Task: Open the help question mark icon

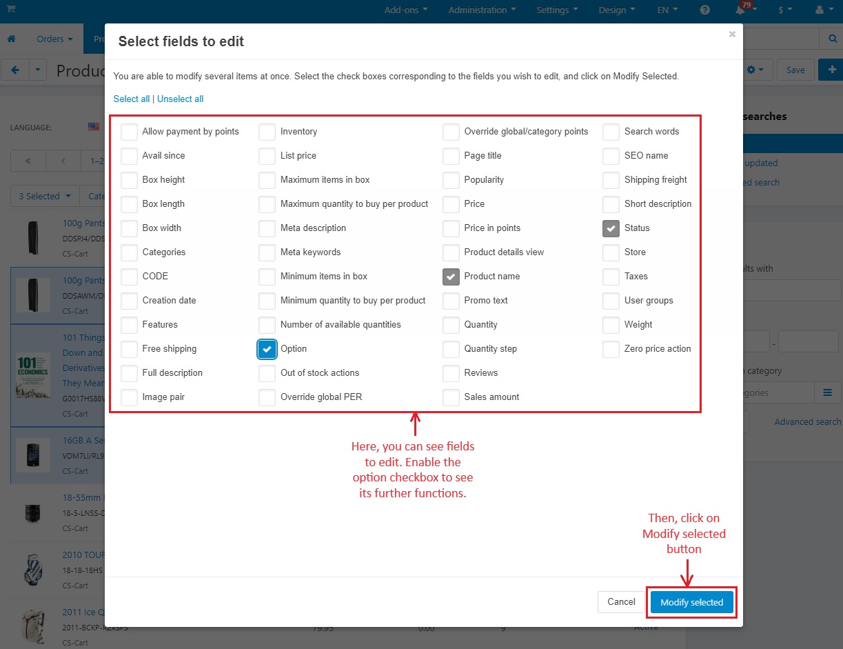Action: click(x=704, y=10)
